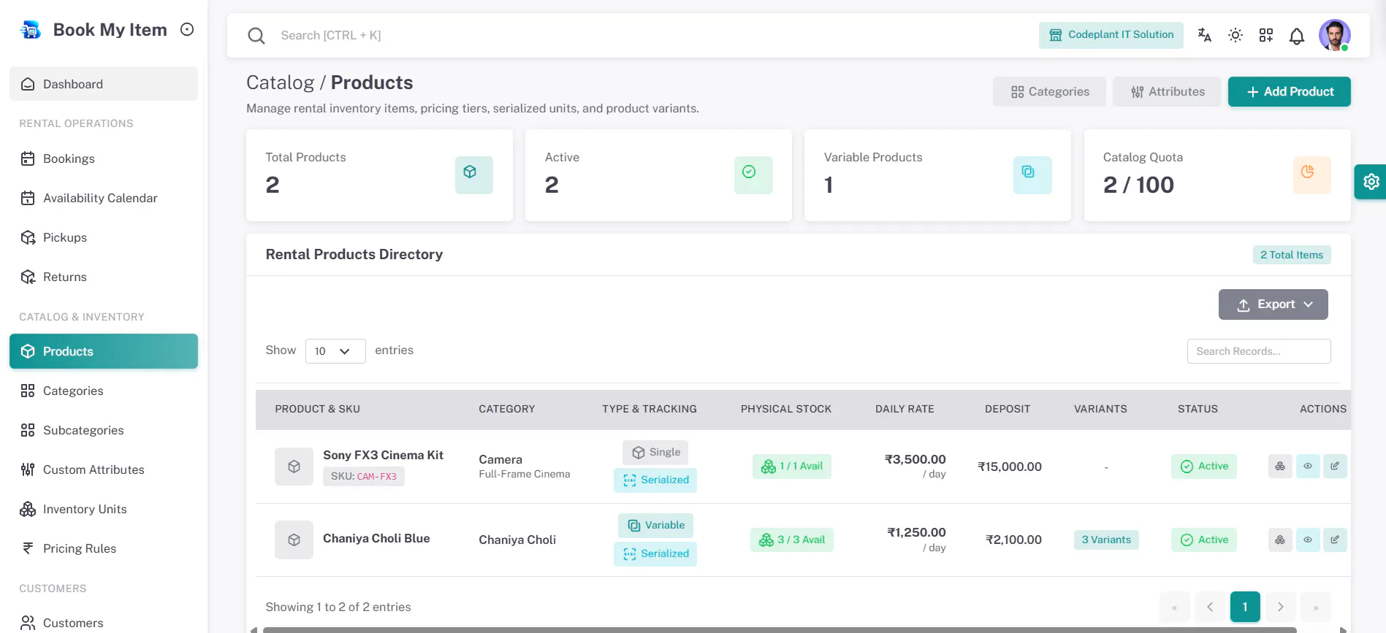Open the language translation icon
1386x633 pixels.
[x=1205, y=35]
